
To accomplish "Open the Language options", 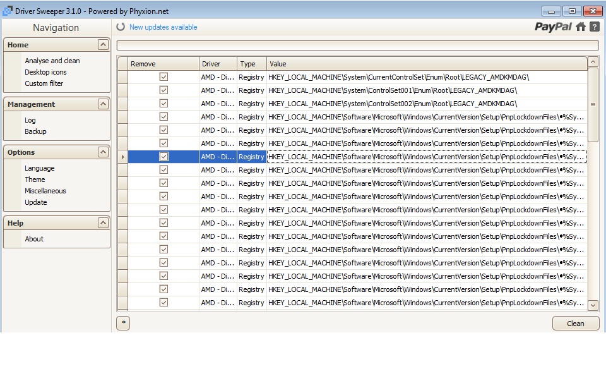I will (40, 168).
